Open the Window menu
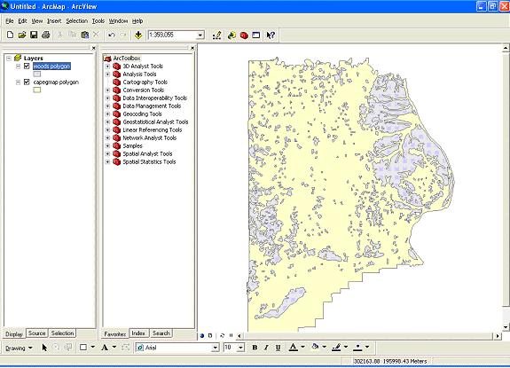The width and height of the screenshot is (510, 368). pyautogui.click(x=118, y=20)
